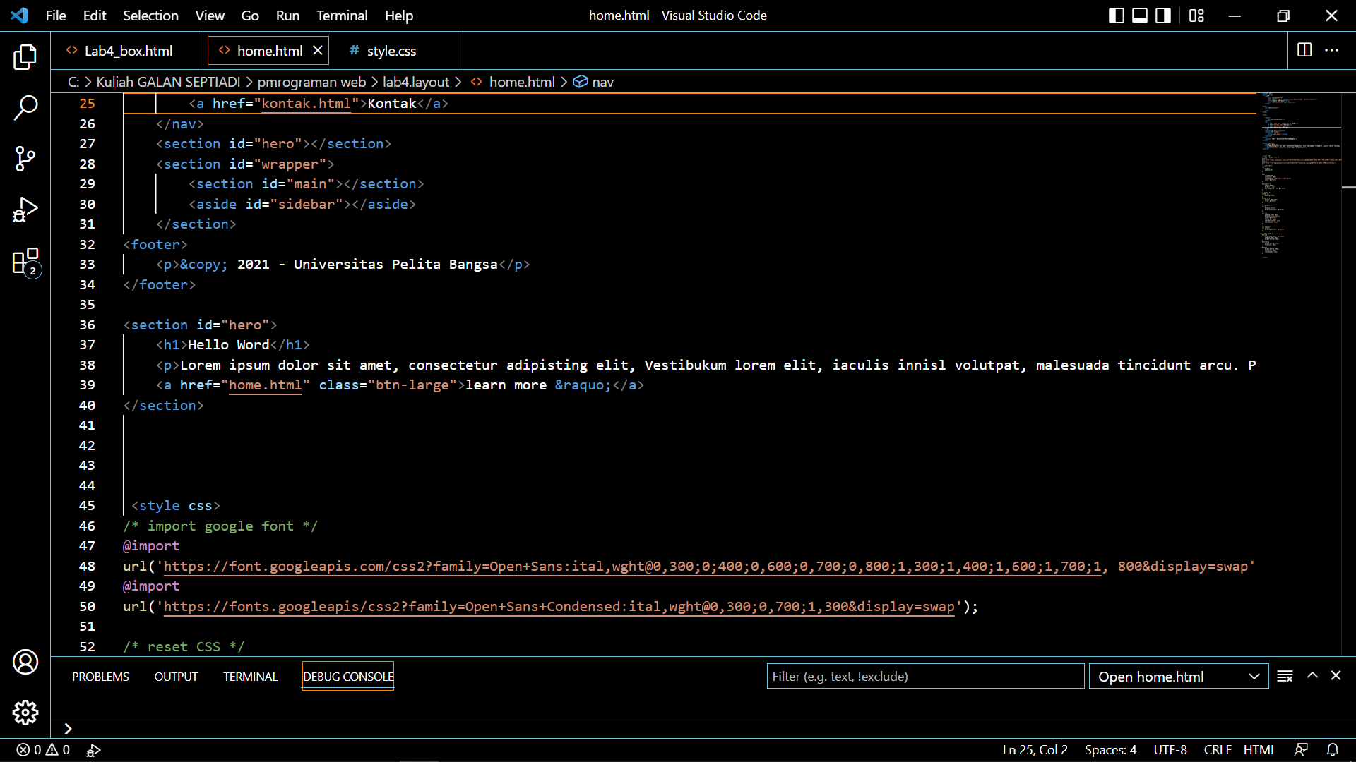The image size is (1356, 762).
Task: Open Source Control view
Action: (25, 159)
